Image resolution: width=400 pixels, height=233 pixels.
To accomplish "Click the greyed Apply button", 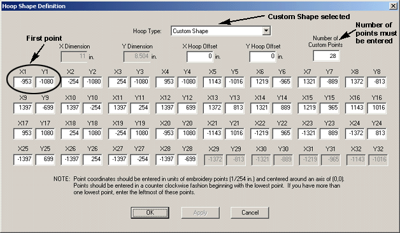I will coord(200,213).
